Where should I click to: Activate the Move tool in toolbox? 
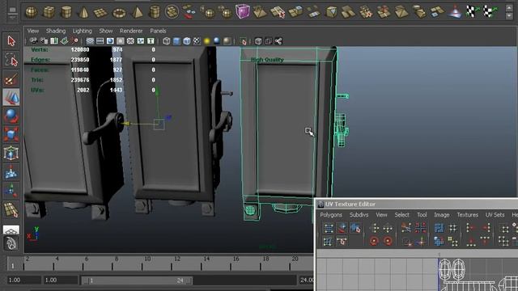(x=11, y=97)
